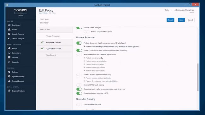Click Protect media applications checkbox
Image resolution: width=205 pixels, height=115 pixels.
click(x=85, y=67)
